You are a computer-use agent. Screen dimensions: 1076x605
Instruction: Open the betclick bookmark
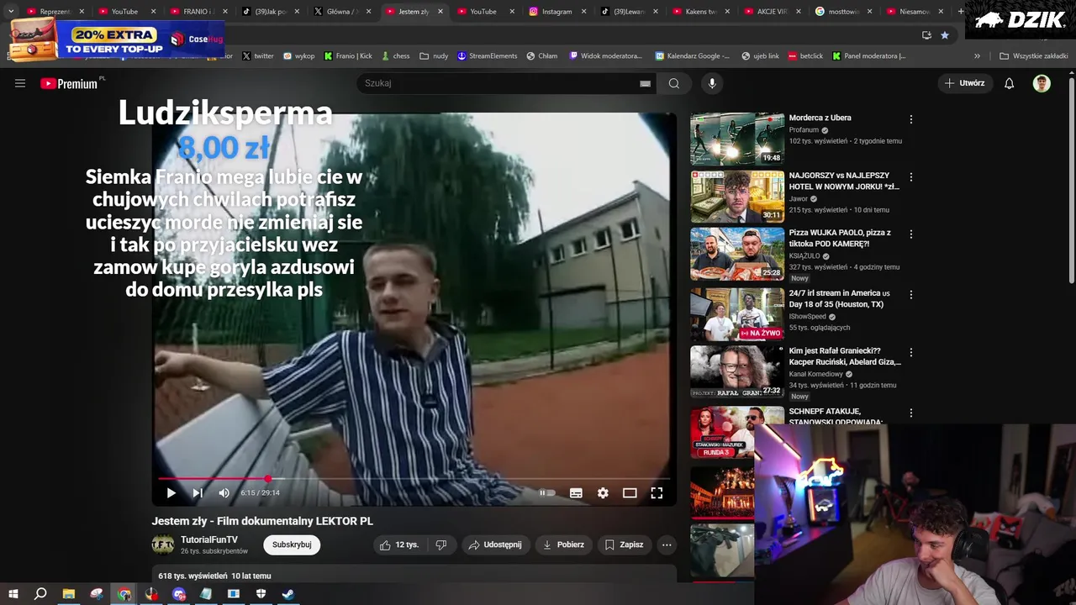[805, 56]
